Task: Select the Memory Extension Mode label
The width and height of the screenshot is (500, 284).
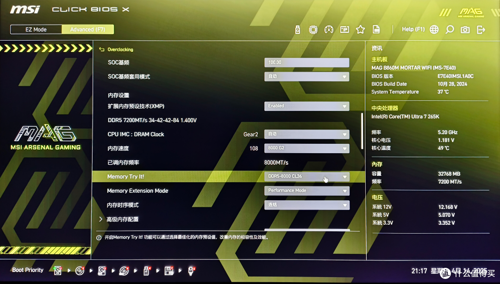Action: 137,191
